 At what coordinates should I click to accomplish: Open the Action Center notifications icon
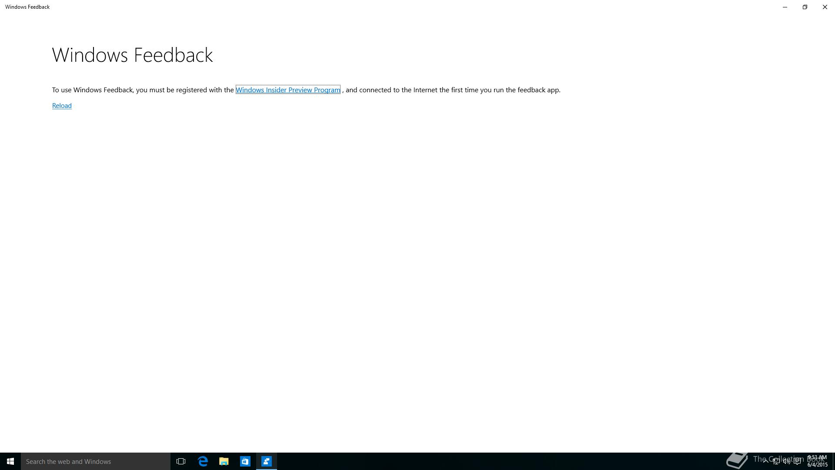pyautogui.click(x=797, y=461)
